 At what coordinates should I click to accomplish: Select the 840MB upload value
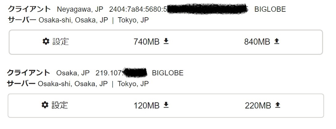click(257, 42)
